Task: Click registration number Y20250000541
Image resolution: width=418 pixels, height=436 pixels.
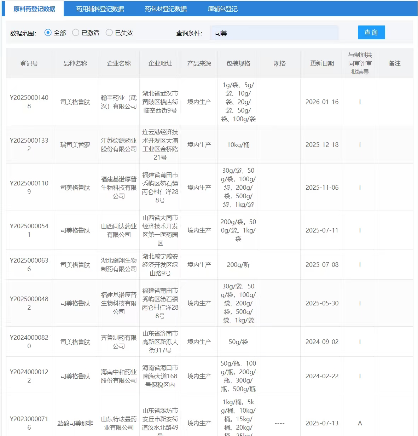Action: coord(29,230)
